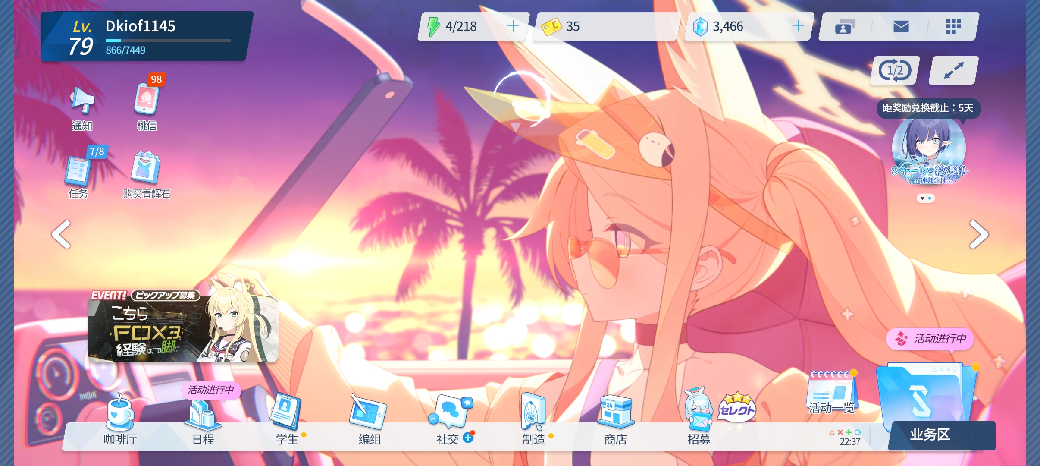Open the grid menu icon

(x=953, y=27)
